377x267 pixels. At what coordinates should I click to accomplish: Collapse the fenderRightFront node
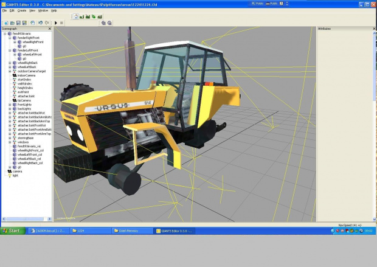tap(10, 38)
